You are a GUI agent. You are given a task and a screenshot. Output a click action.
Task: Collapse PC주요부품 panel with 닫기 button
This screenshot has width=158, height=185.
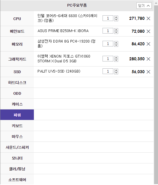click(x=144, y=5)
